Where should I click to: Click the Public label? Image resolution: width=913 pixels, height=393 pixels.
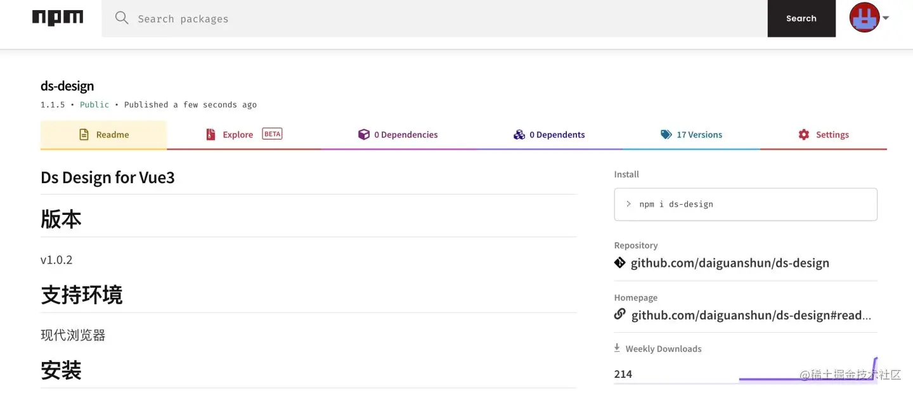[94, 105]
